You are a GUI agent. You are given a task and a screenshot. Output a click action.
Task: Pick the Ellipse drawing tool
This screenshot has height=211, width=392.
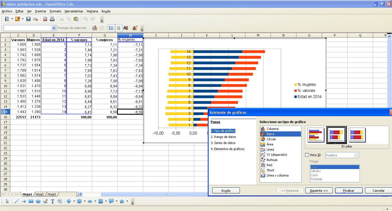click(x=38, y=201)
